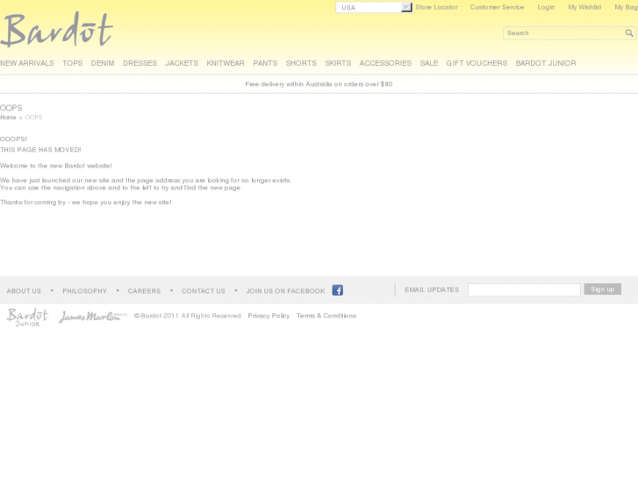Open the Denim category
The image size is (638, 478).
103,63
